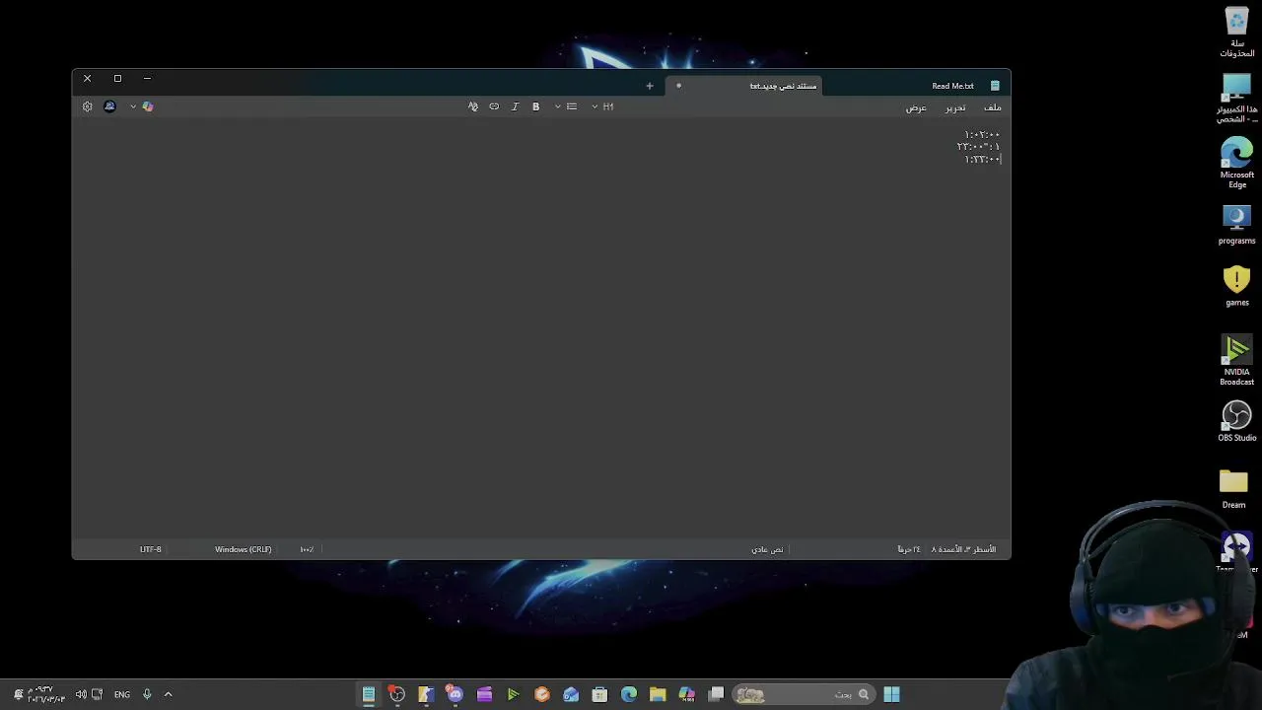Image resolution: width=1262 pixels, height=710 pixels.
Task: Click Windows (CRLF) line ending in status bar
Action: tap(243, 549)
